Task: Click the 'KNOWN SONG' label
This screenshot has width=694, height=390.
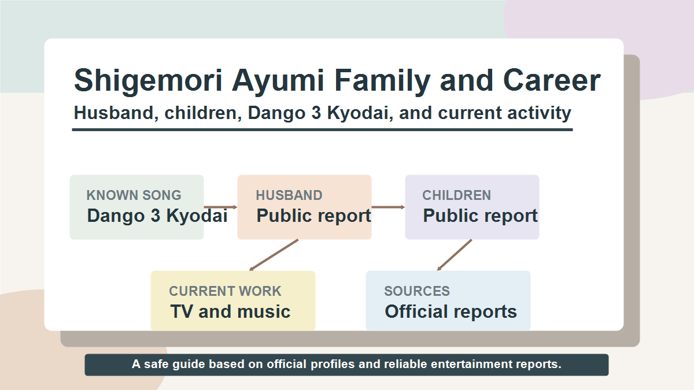Action: point(134,195)
